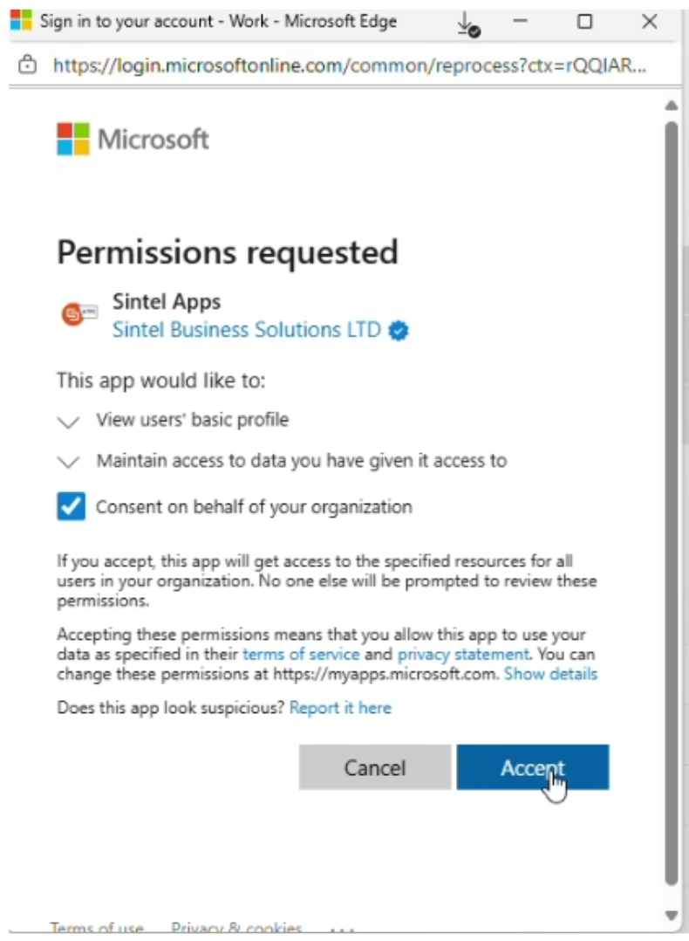Open the terms of service link

click(301, 654)
